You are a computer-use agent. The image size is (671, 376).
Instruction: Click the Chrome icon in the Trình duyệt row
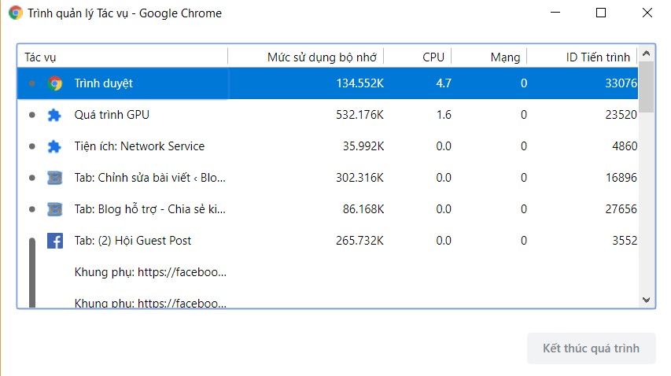54,83
